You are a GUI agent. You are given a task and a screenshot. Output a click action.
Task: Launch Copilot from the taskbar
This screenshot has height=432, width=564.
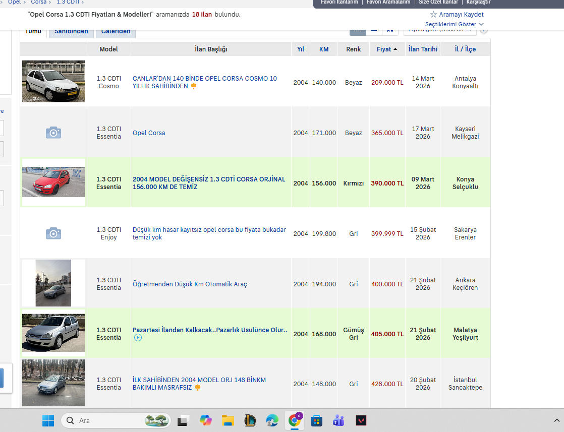[206, 420]
